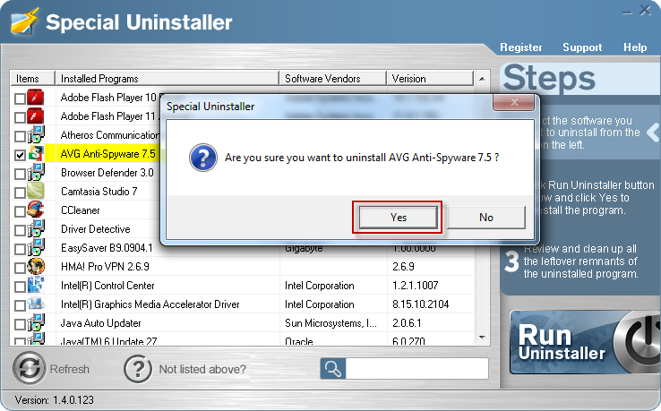The width and height of the screenshot is (661, 411).
Task: Sort by Software Vendors column header
Action: pyautogui.click(x=333, y=79)
